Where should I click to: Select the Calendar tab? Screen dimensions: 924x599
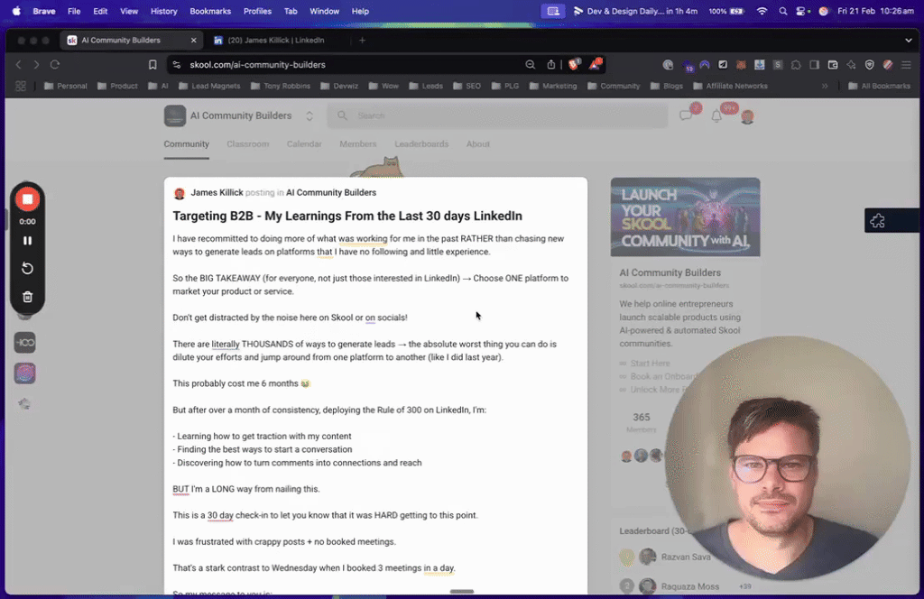pos(304,143)
